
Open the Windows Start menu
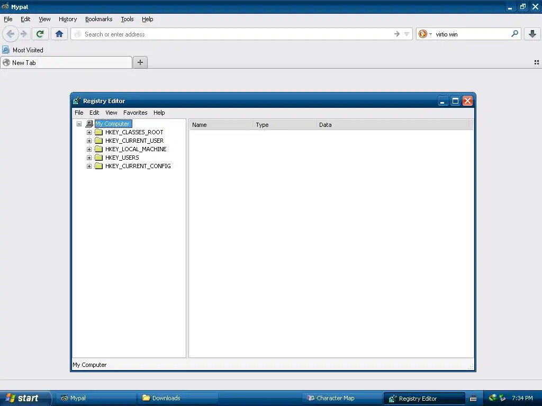click(25, 398)
